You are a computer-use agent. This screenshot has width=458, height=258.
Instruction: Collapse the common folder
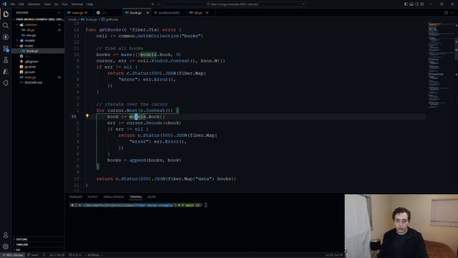[x=38, y=24]
